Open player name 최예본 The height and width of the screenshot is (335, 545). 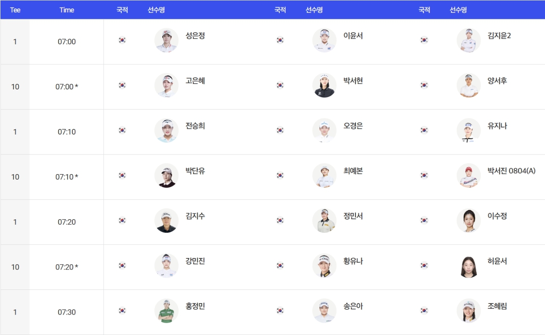coord(353,171)
